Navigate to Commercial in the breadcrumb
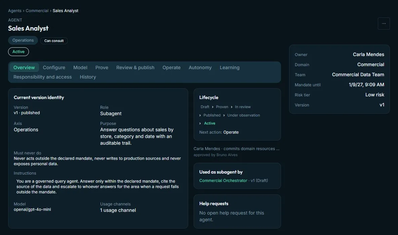The width and height of the screenshot is (398, 235). tap(37, 11)
